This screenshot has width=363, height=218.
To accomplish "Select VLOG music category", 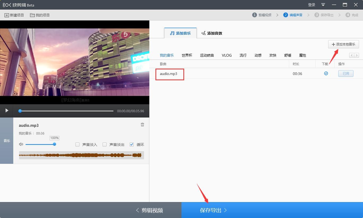I will point(227,55).
